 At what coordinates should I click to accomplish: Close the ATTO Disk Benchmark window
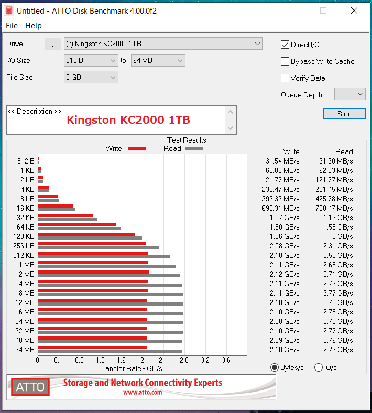[354, 10]
